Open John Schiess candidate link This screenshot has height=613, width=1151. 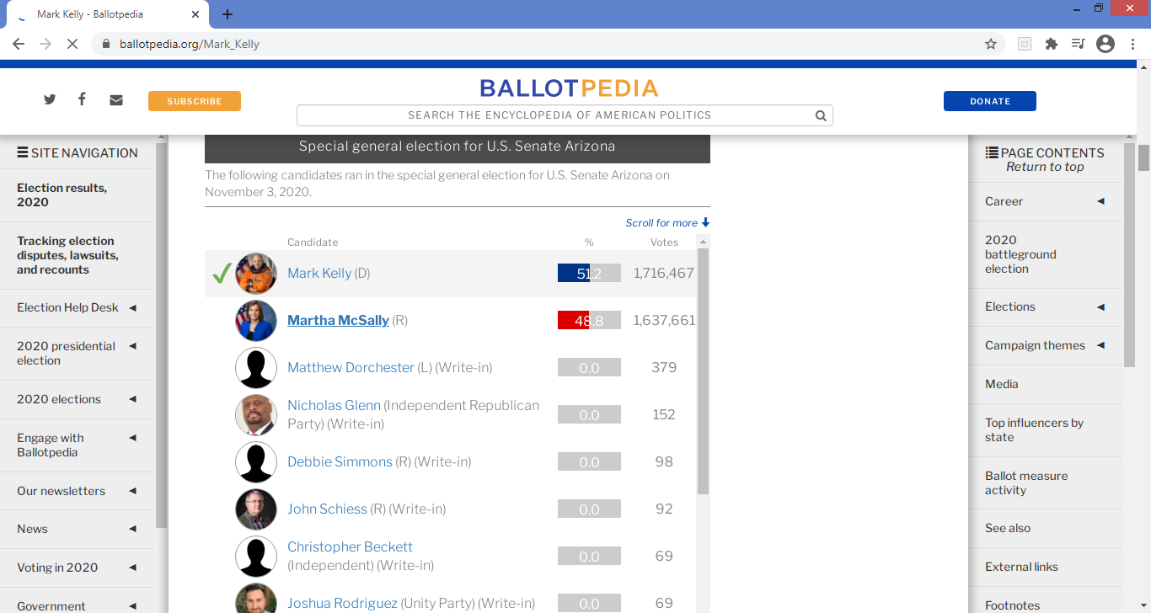[x=327, y=509]
